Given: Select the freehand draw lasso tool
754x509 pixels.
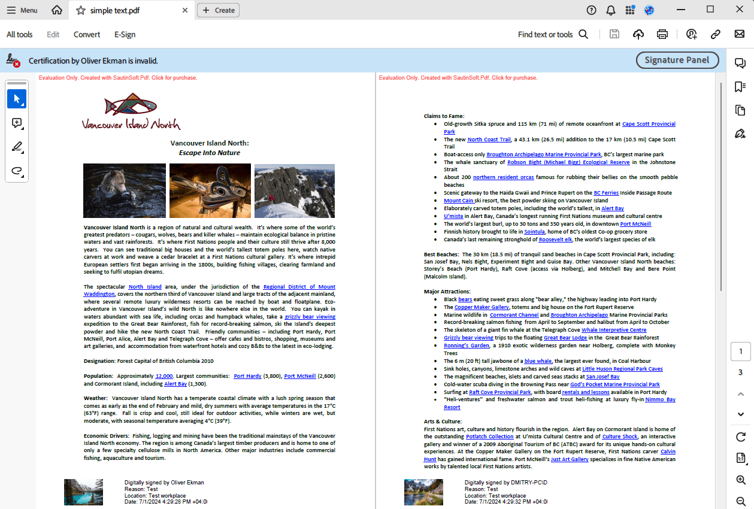Looking at the screenshot, I should pyautogui.click(x=17, y=171).
